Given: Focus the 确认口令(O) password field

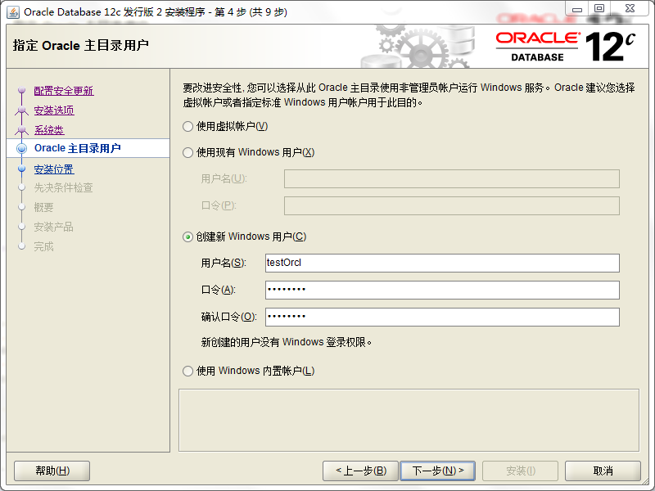Looking at the screenshot, I should pos(442,317).
